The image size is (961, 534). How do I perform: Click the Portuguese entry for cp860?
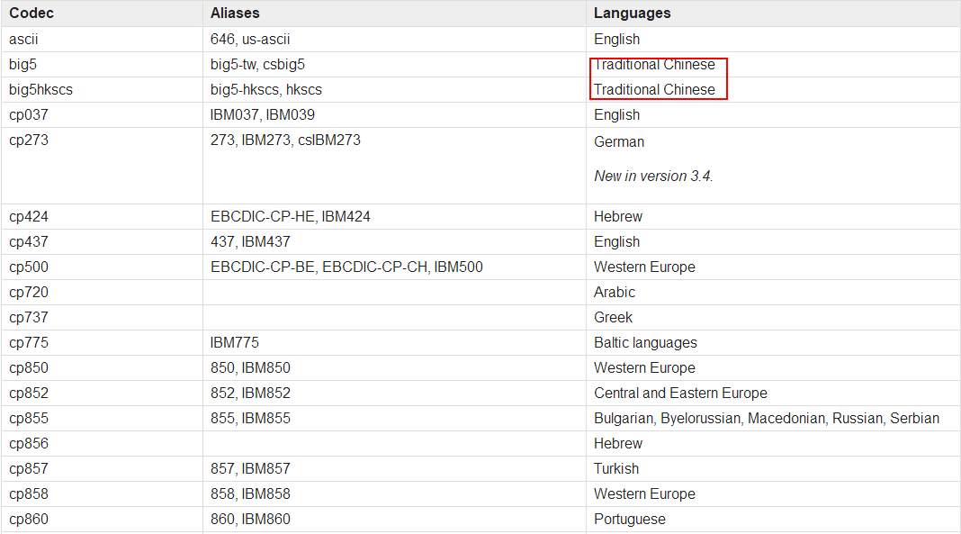click(x=630, y=520)
